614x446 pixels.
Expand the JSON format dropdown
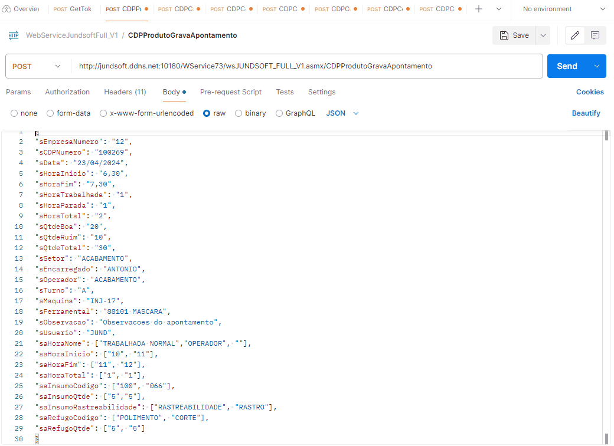342,113
